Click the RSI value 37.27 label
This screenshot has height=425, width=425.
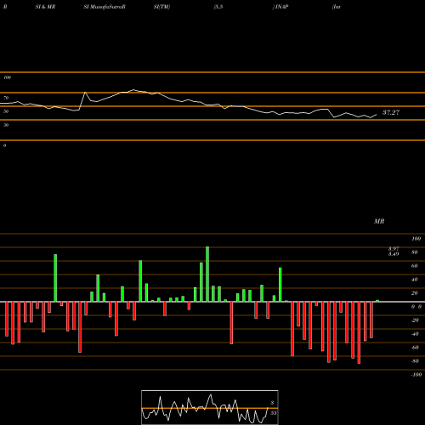tap(391, 112)
